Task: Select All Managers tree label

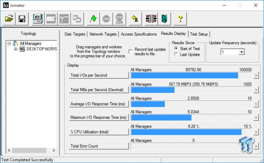Action: click(31, 43)
